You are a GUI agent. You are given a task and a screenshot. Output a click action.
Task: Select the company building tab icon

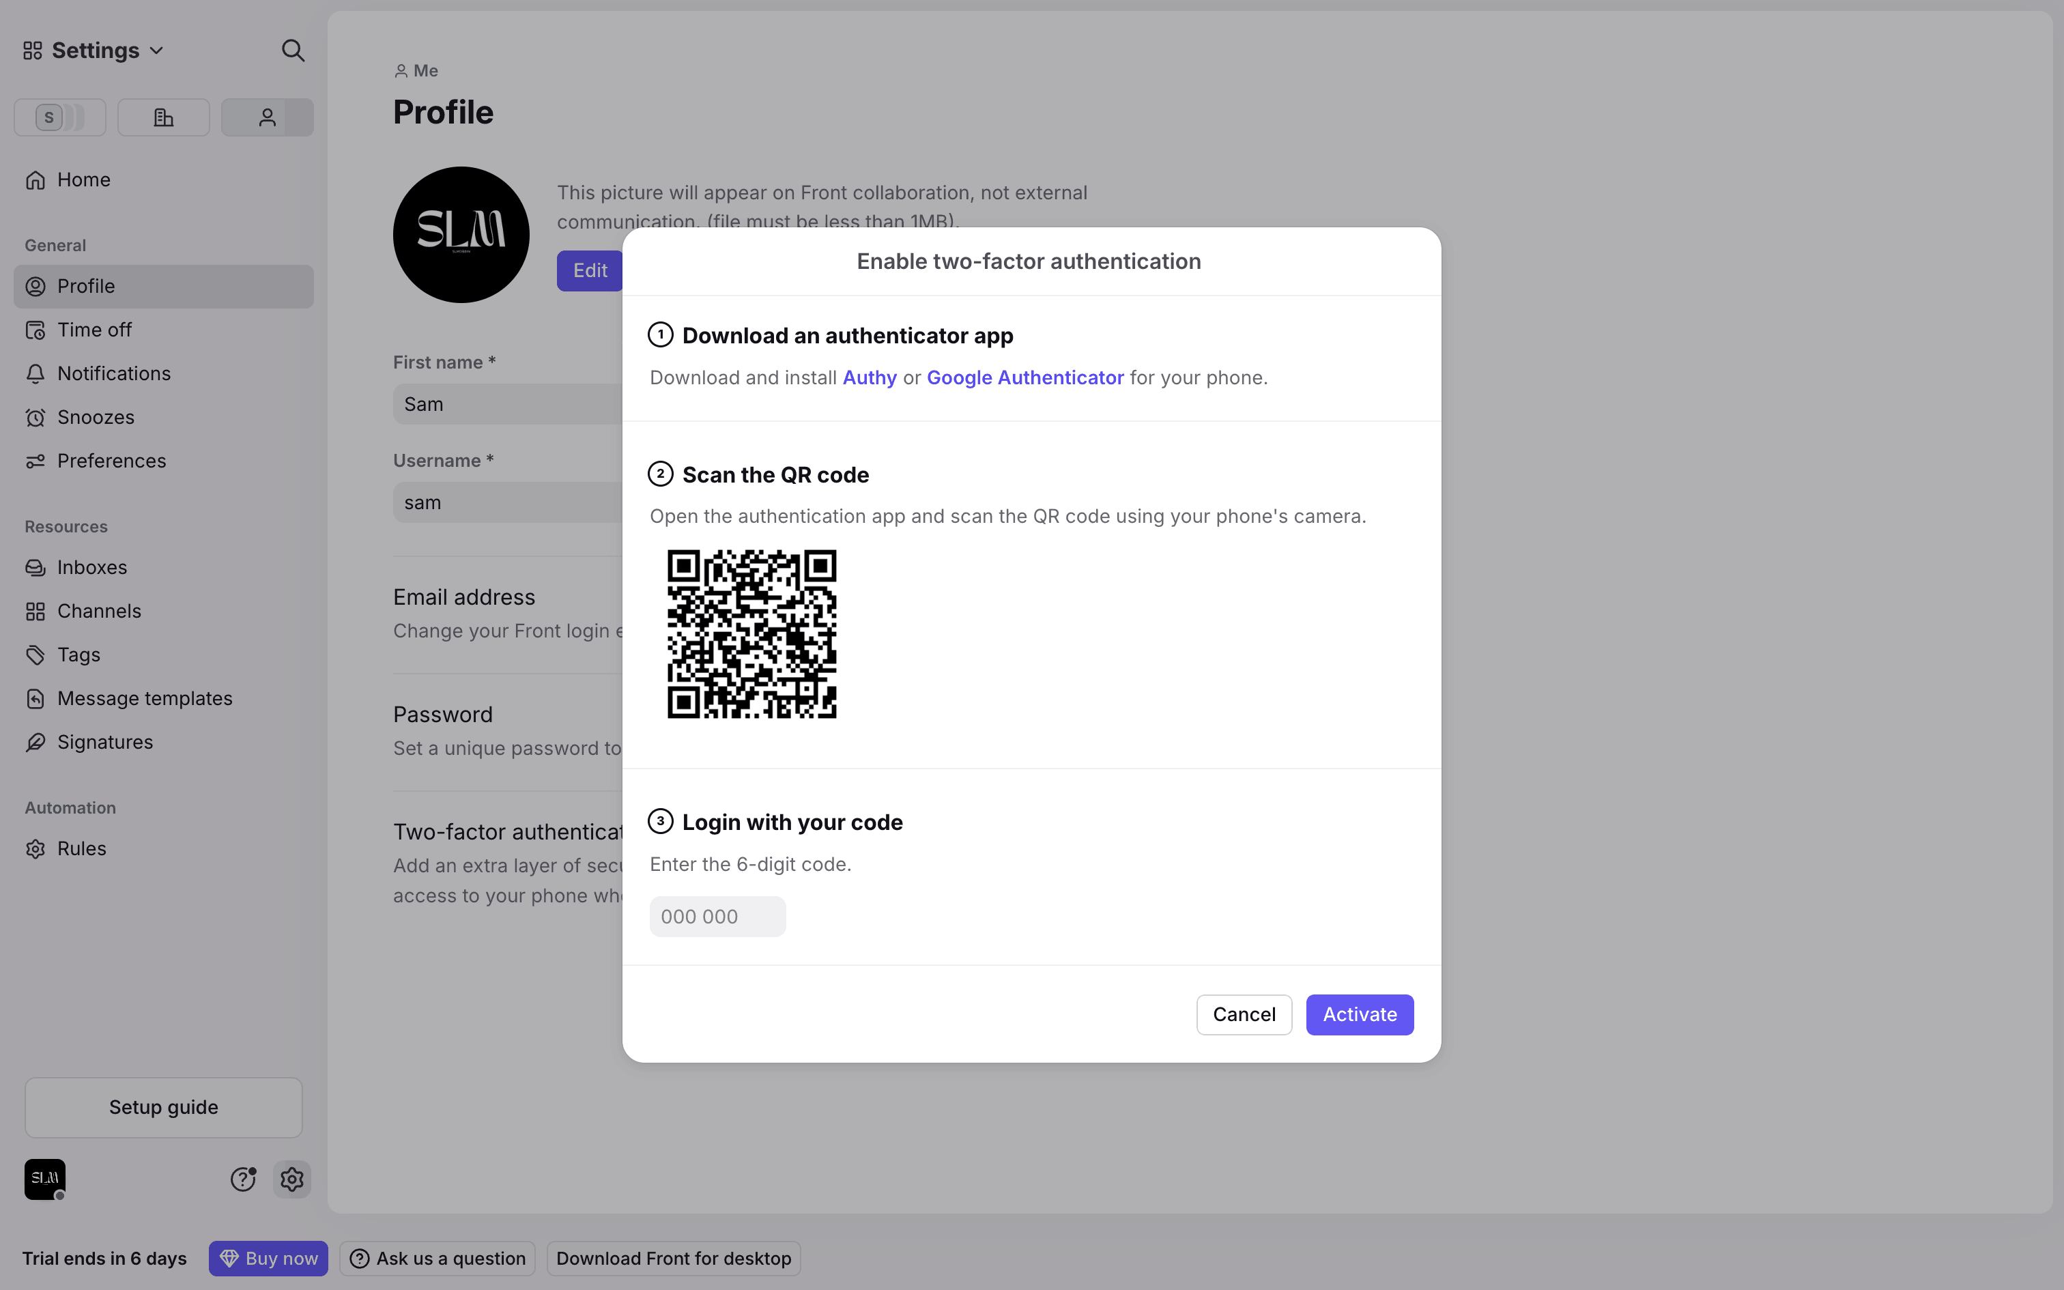(164, 117)
